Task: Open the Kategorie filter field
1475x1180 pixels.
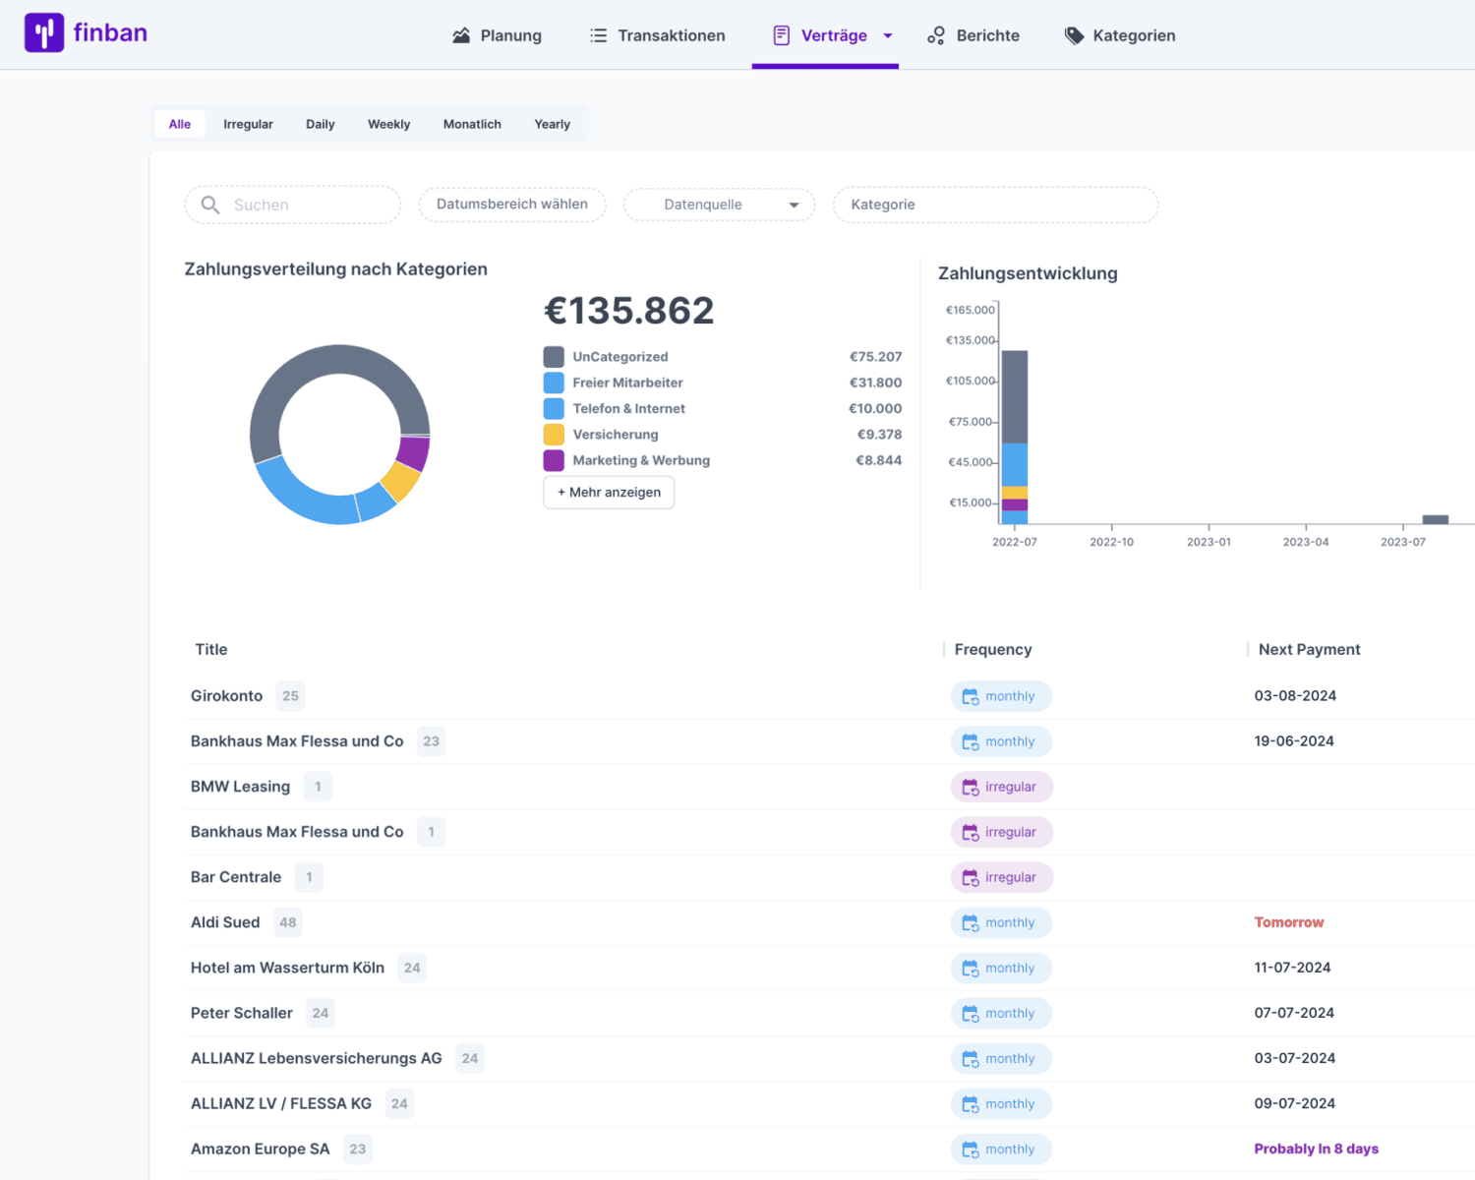Action: [x=995, y=205]
